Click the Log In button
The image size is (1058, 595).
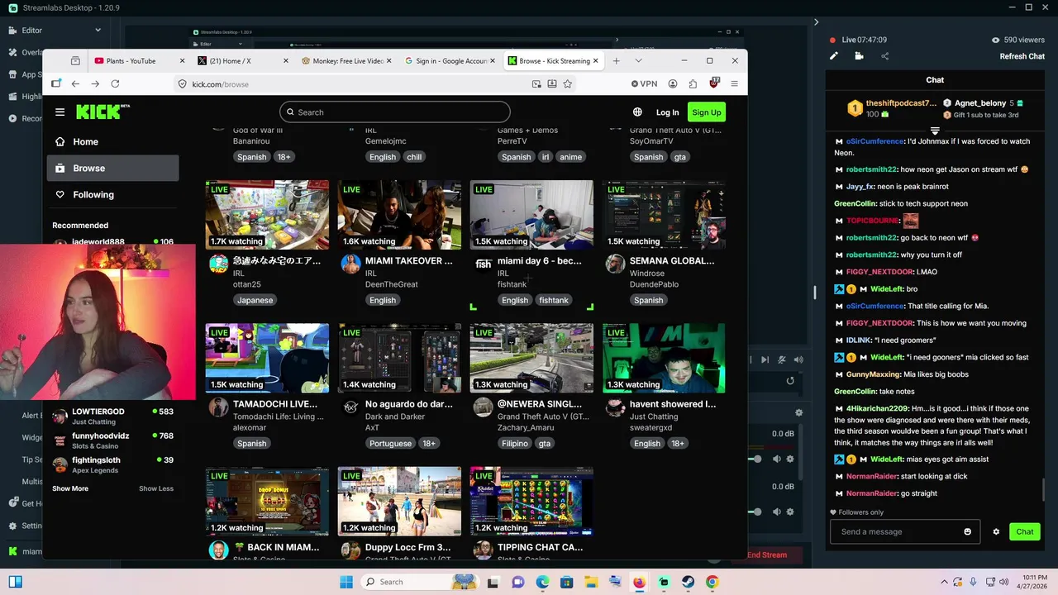667,112
